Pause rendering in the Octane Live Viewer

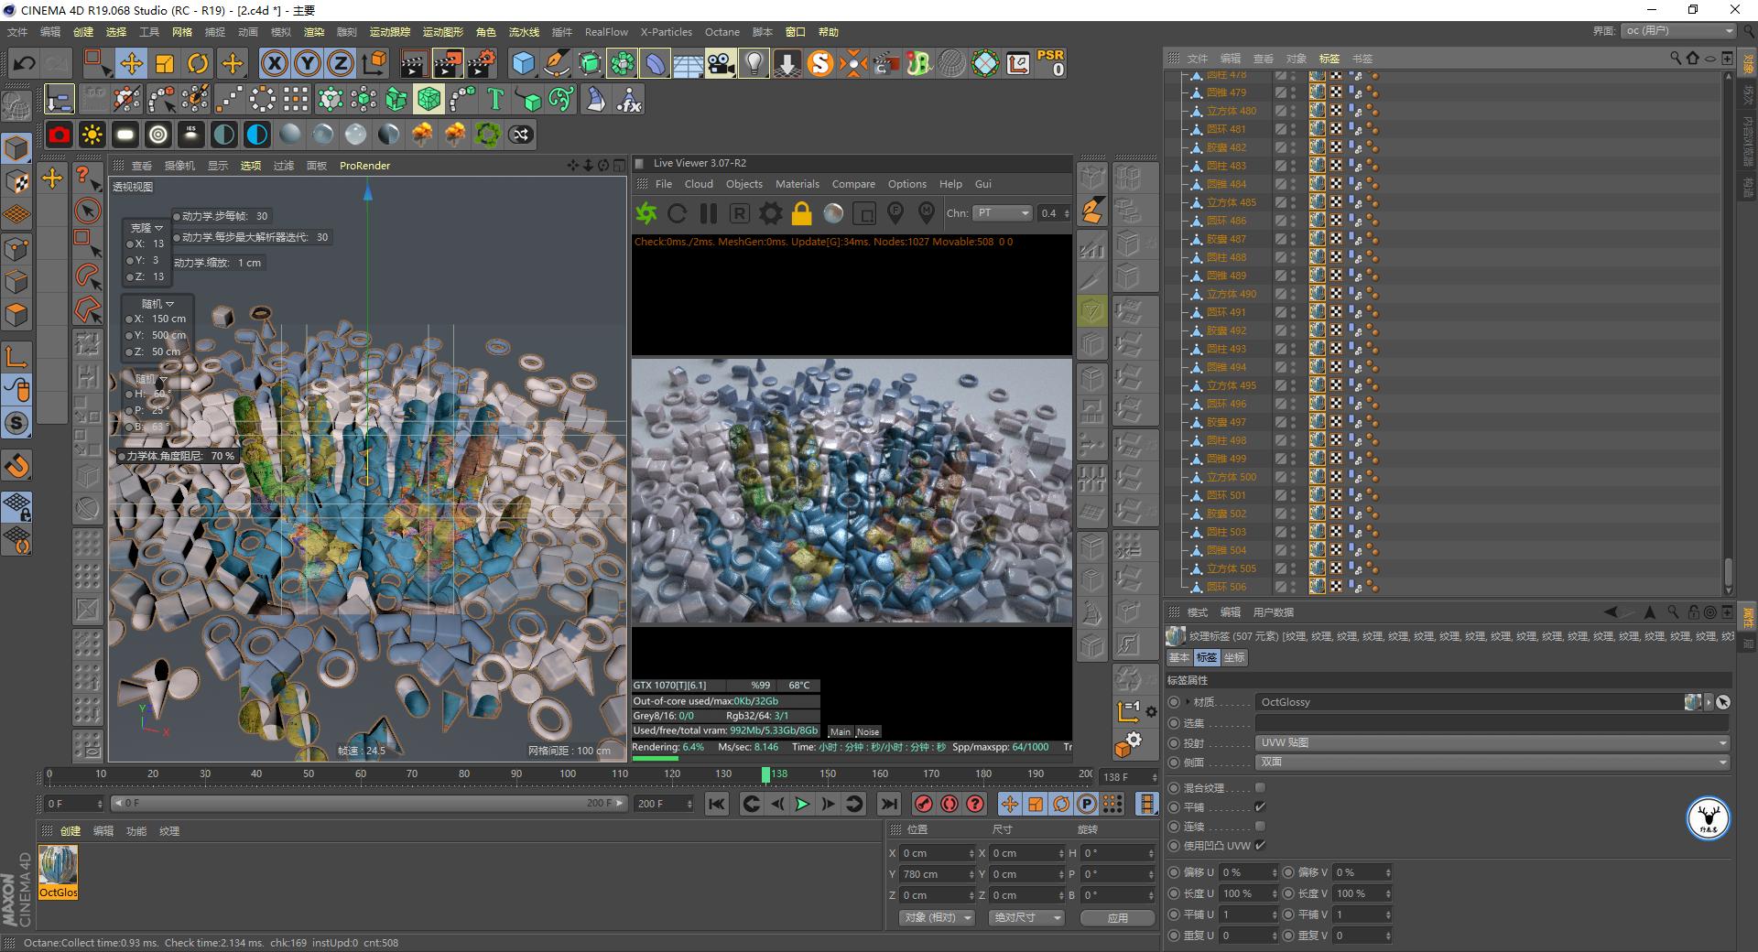[x=708, y=213]
